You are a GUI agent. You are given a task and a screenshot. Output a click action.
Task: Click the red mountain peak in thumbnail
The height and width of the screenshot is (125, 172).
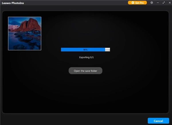pyautogui.click(x=29, y=24)
